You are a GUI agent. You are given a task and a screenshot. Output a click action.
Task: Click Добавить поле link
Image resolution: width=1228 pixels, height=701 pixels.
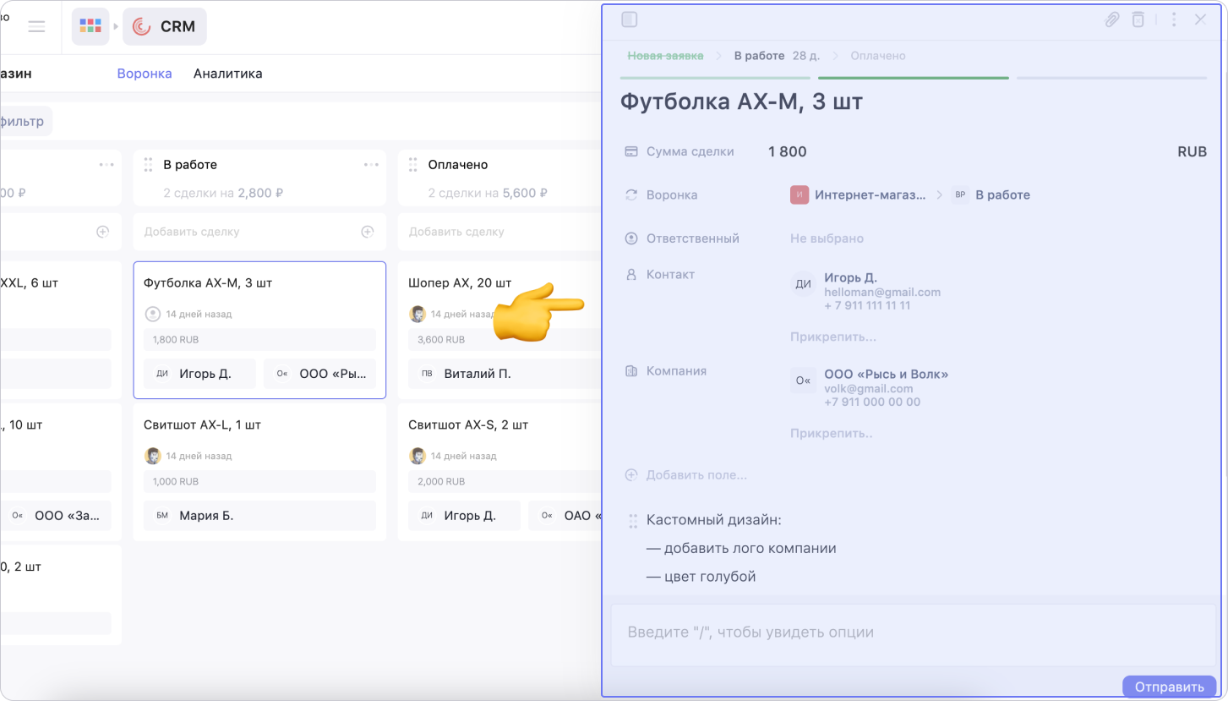pos(696,475)
